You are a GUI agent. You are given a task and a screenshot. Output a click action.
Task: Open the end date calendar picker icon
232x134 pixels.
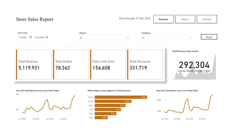tap(47, 37)
